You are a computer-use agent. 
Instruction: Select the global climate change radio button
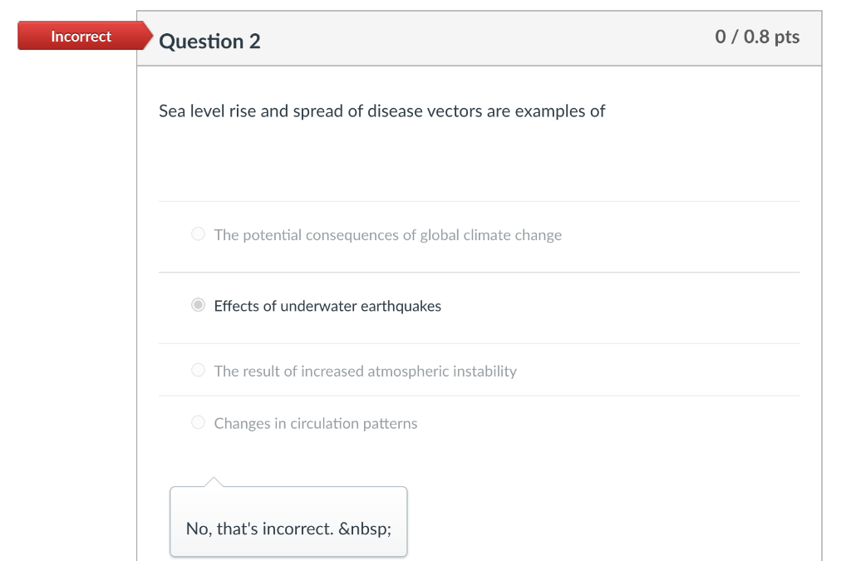198,234
